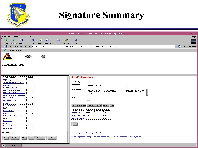This screenshot has height=148, width=198.
Task: Click the Update Signature button
Action: pyautogui.click(x=79, y=105)
